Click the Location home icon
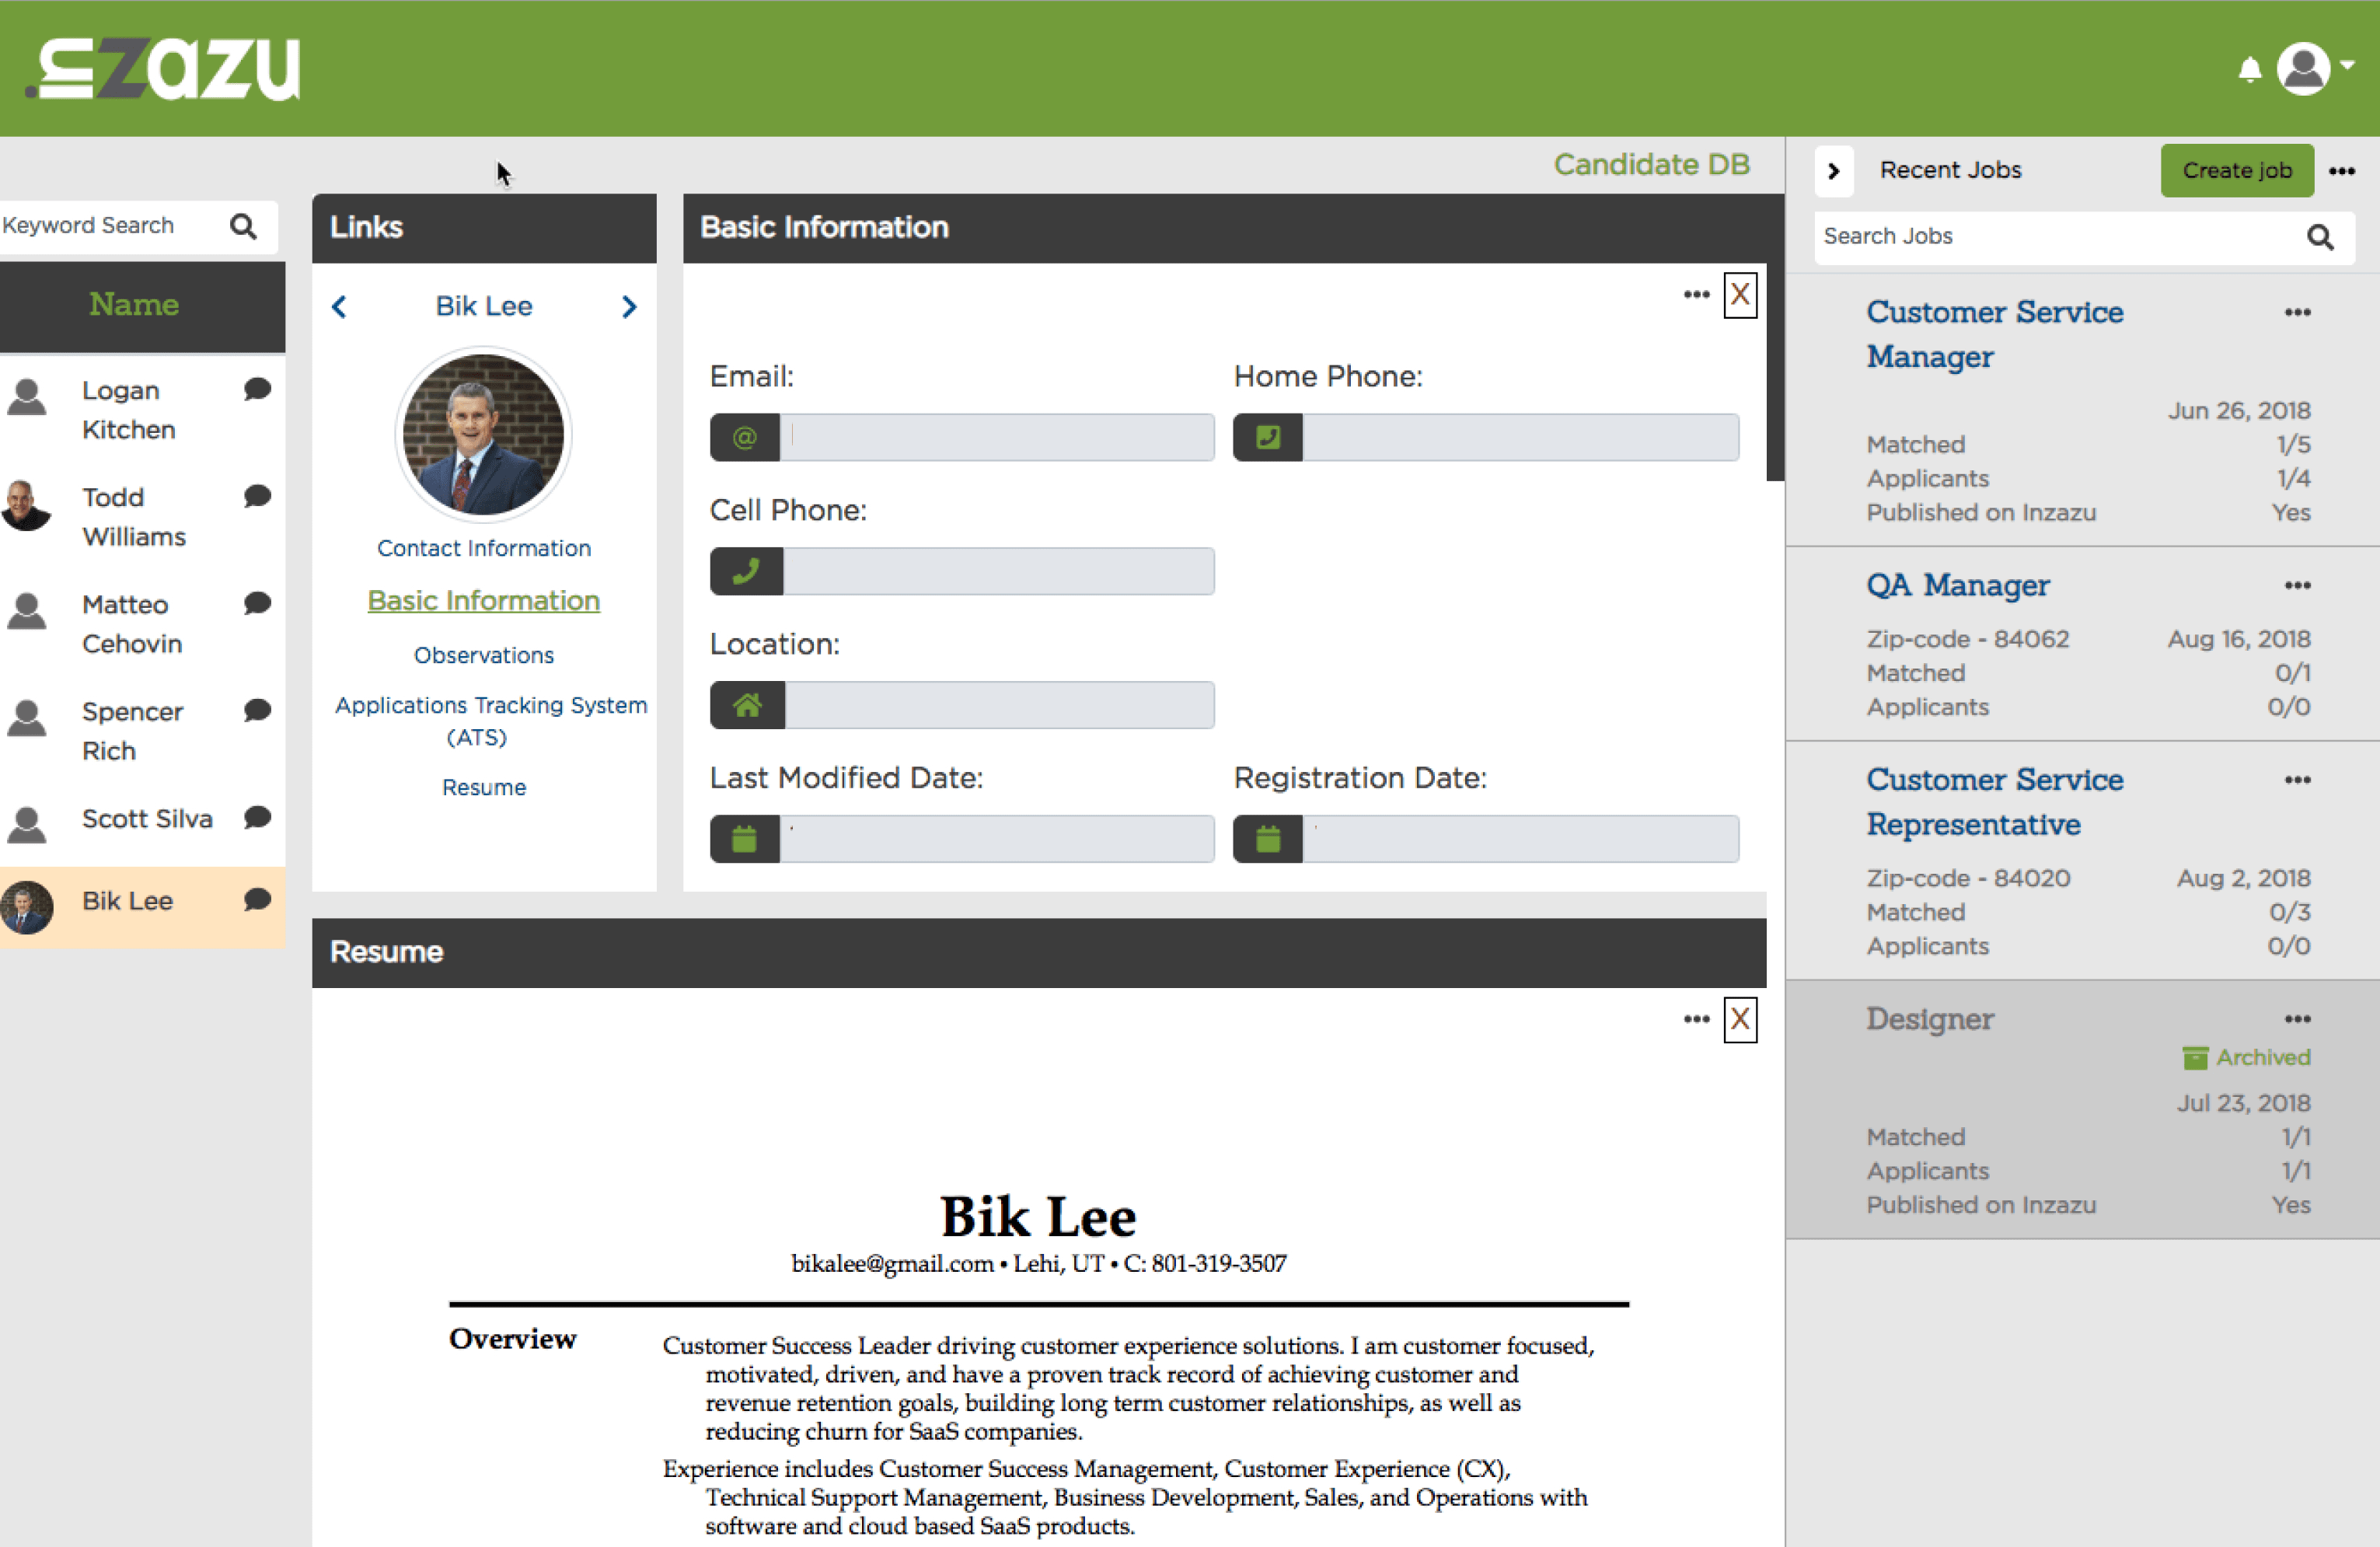Viewport: 2380px width, 1547px height. (747, 705)
